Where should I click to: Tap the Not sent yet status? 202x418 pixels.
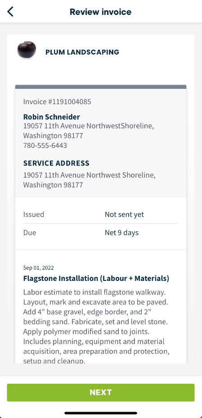[x=124, y=214]
